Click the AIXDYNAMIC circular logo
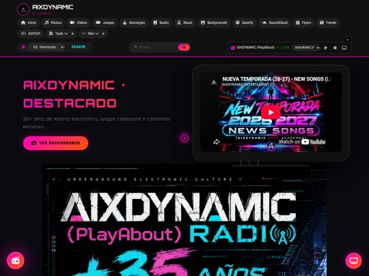The width and height of the screenshot is (369, 276). click(x=23, y=10)
